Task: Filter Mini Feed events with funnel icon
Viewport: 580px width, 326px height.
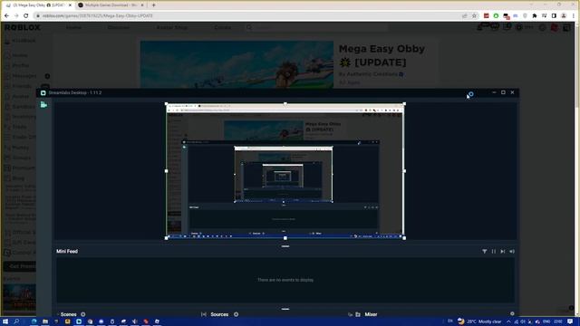Action: 484,252
